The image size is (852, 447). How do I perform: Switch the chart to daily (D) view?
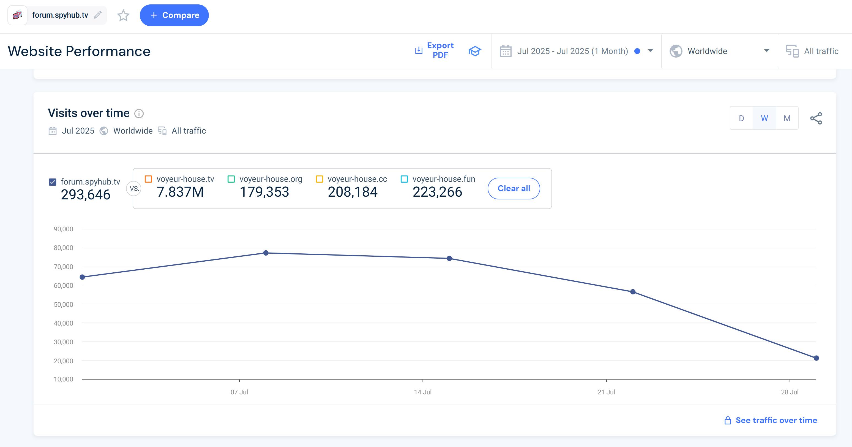pos(741,118)
